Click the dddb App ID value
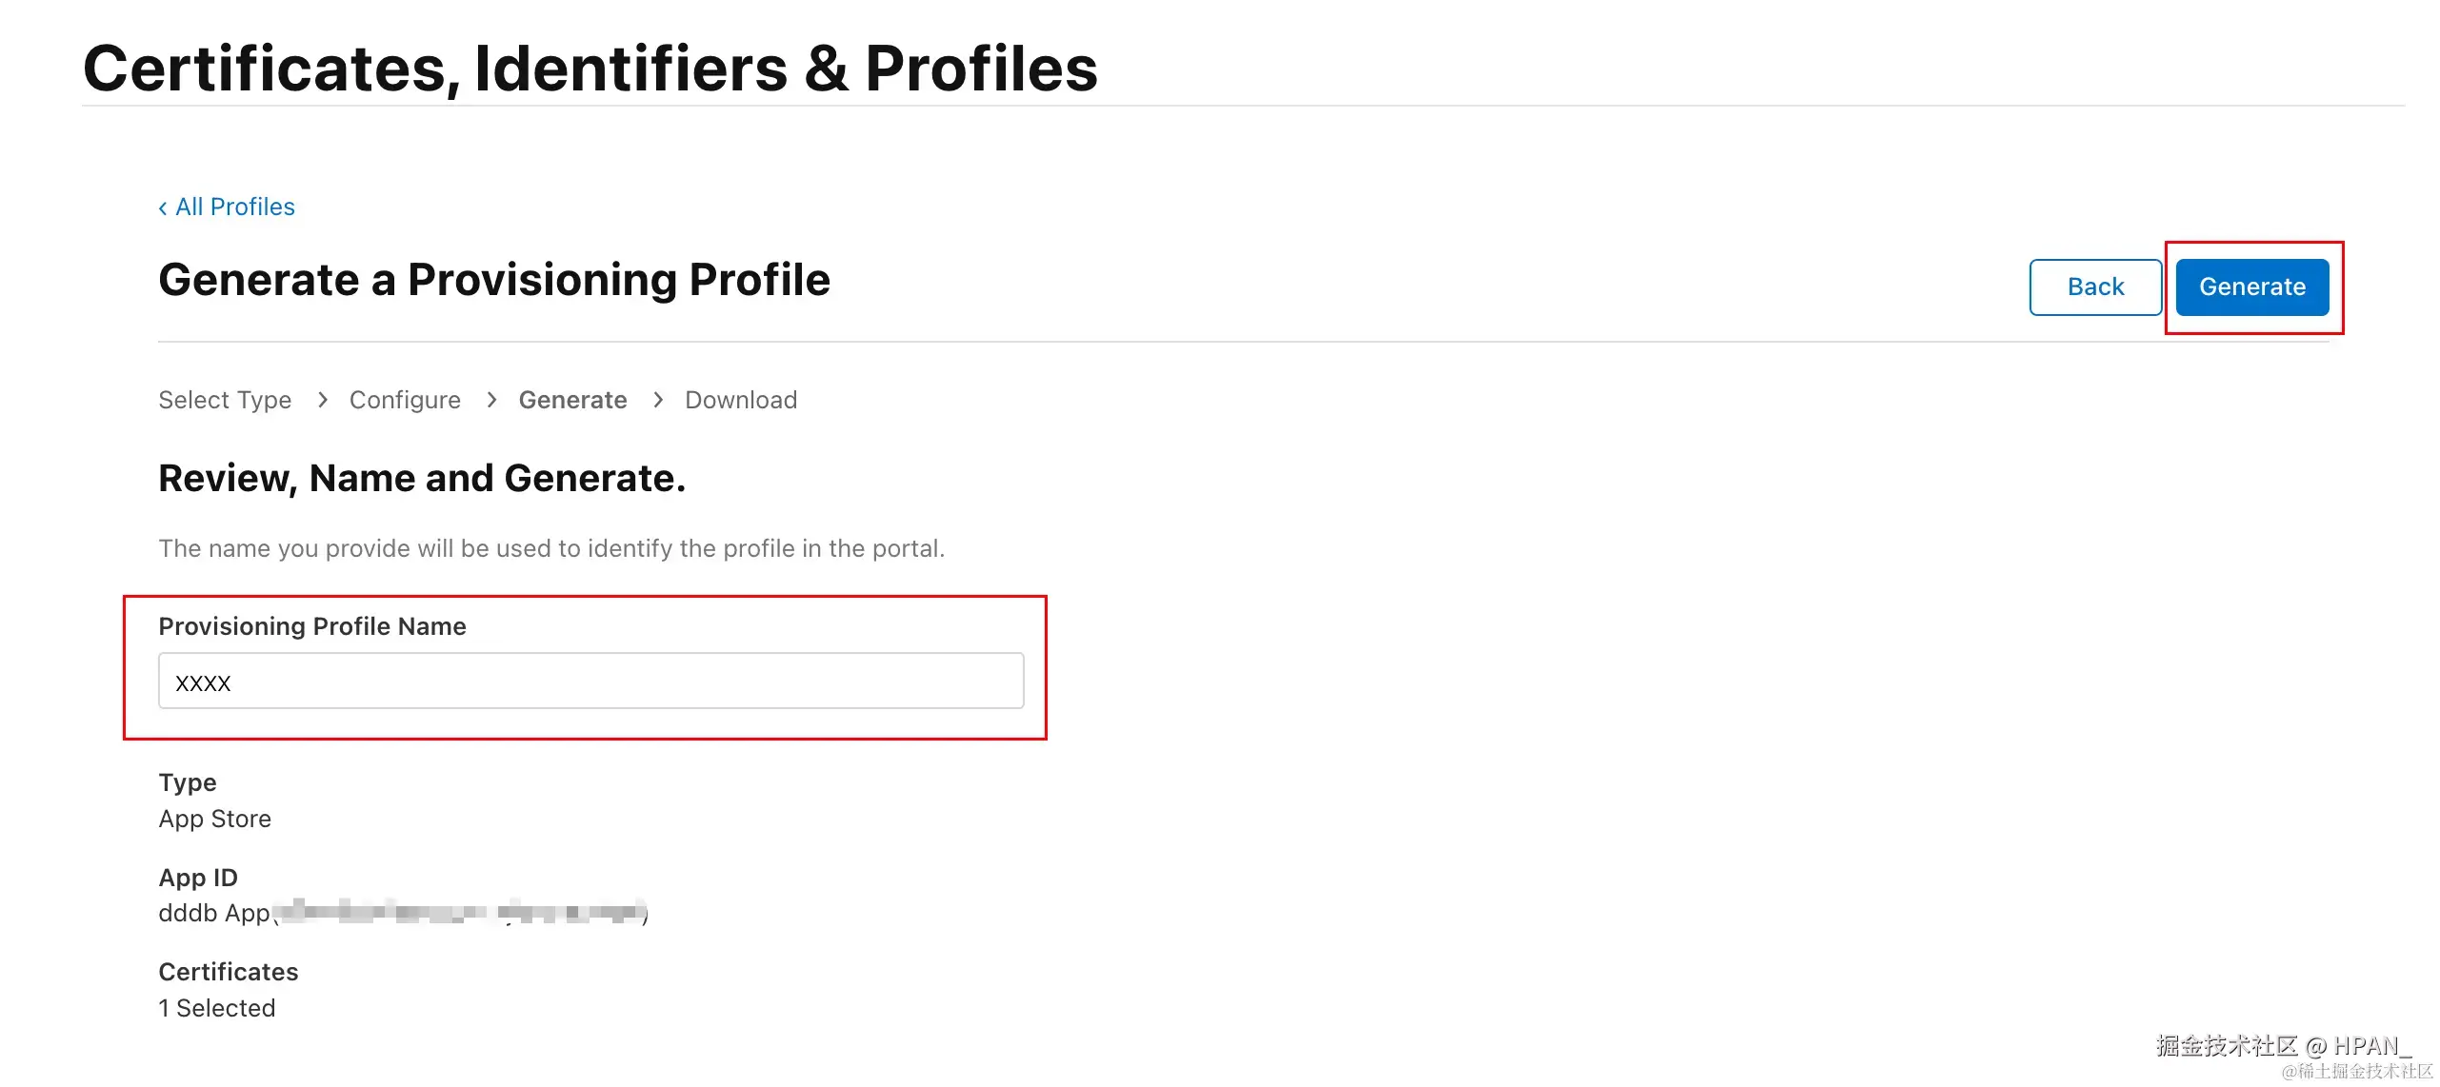Image resolution: width=2440 pixels, height=1087 pixels. [x=214, y=913]
